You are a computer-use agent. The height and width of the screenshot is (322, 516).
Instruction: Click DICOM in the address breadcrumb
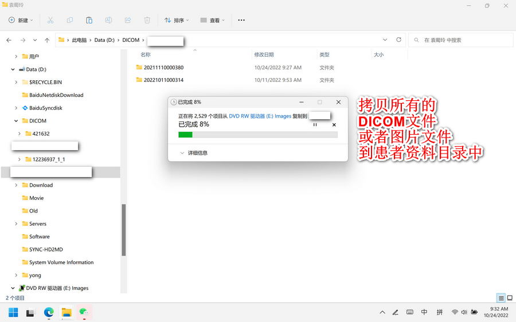pyautogui.click(x=131, y=40)
